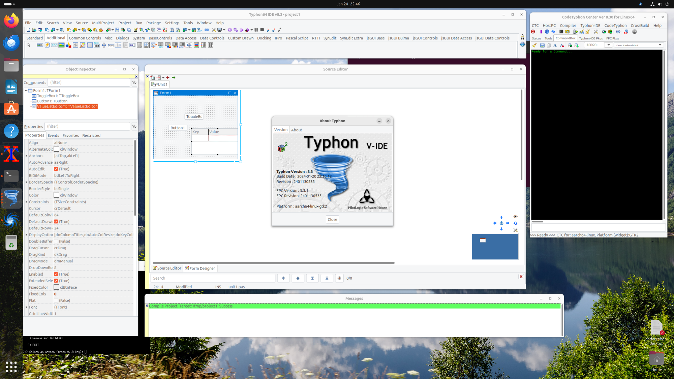Open the Package menu

point(153,23)
